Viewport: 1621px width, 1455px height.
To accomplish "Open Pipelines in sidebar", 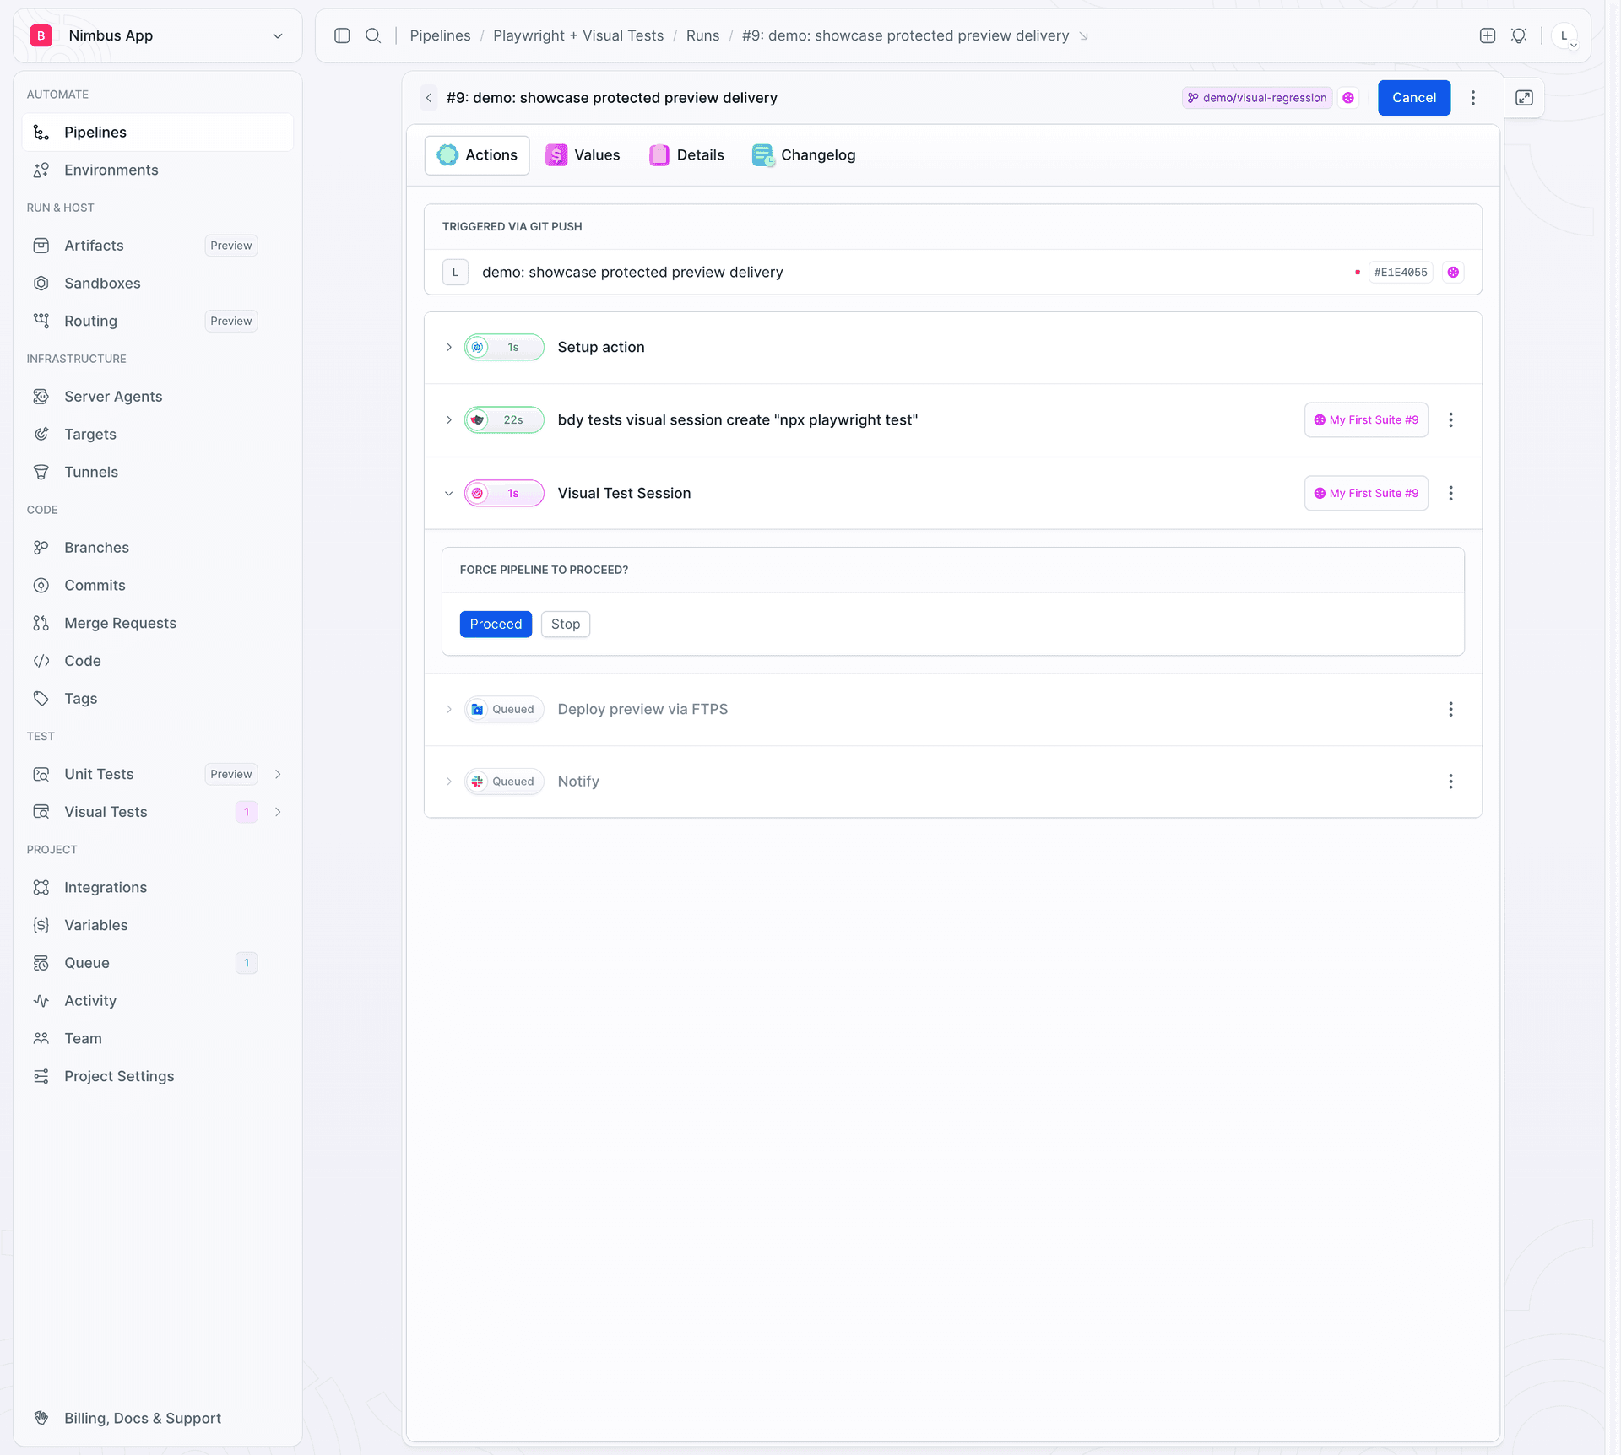I will tap(157, 133).
